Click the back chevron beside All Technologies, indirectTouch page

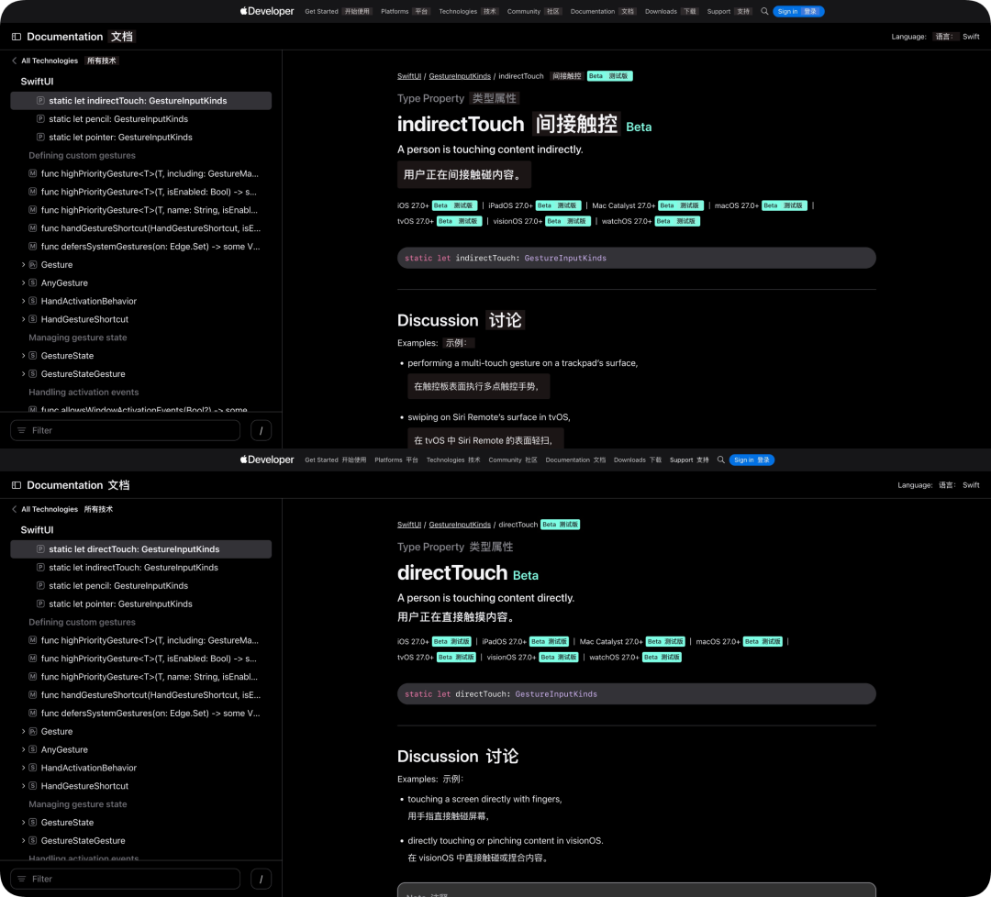(x=15, y=61)
